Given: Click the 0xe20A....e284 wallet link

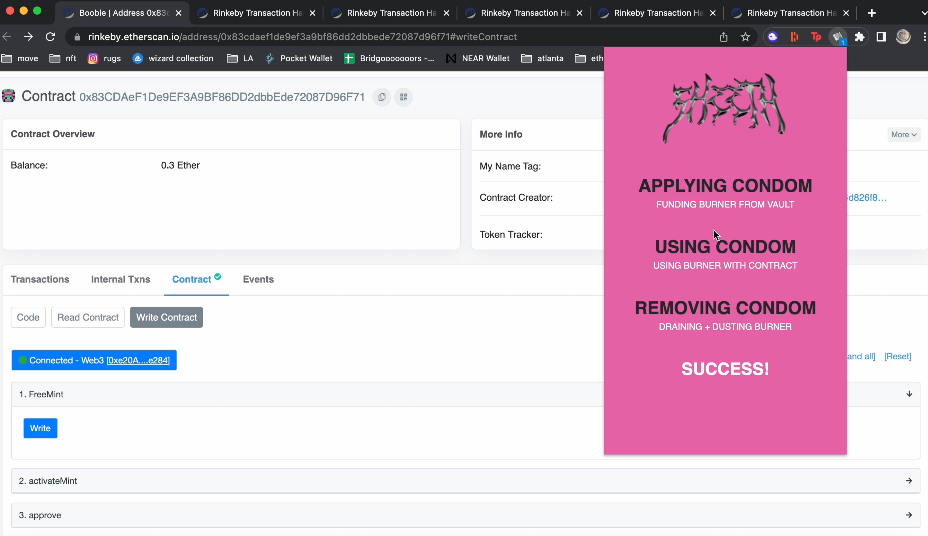Looking at the screenshot, I should click(138, 360).
